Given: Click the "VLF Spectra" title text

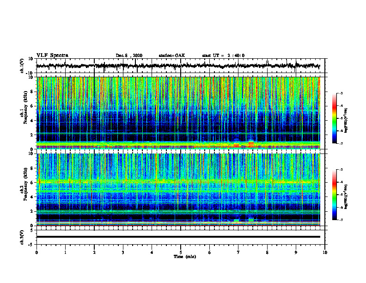Looking at the screenshot, I should (52, 55).
